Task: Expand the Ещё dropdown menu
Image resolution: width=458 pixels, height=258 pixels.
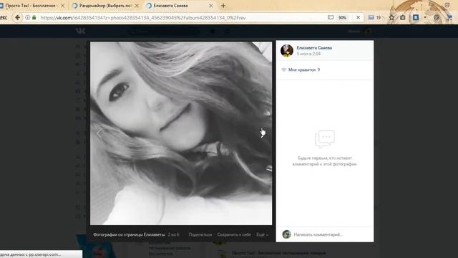Action: (x=262, y=234)
